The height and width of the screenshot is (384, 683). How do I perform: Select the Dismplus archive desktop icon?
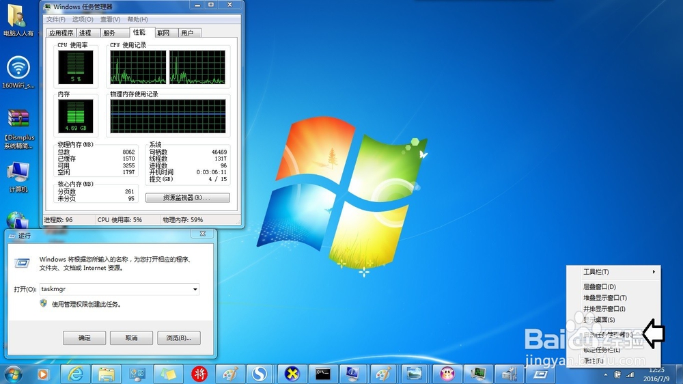tap(18, 129)
